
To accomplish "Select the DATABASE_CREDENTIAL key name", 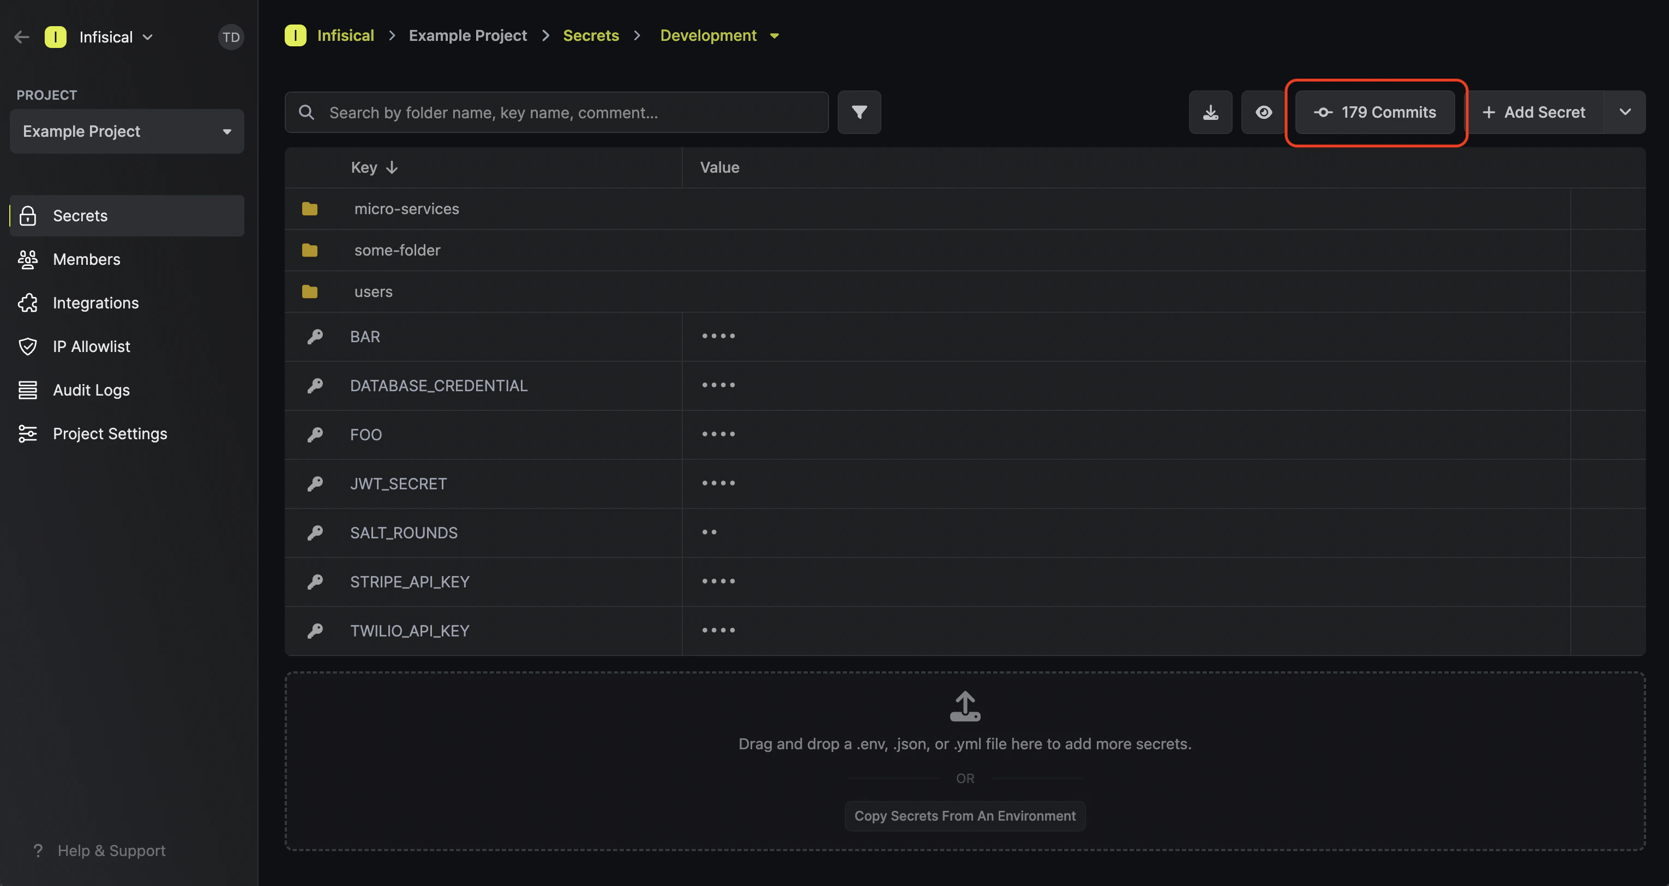I will (439, 386).
